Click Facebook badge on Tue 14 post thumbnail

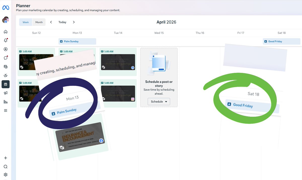[x=133, y=68]
